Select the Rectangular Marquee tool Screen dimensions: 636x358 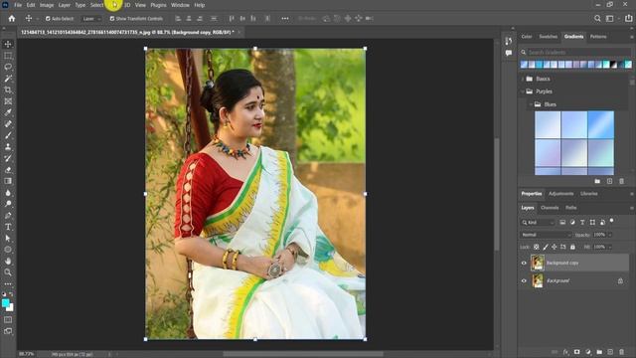click(8, 56)
